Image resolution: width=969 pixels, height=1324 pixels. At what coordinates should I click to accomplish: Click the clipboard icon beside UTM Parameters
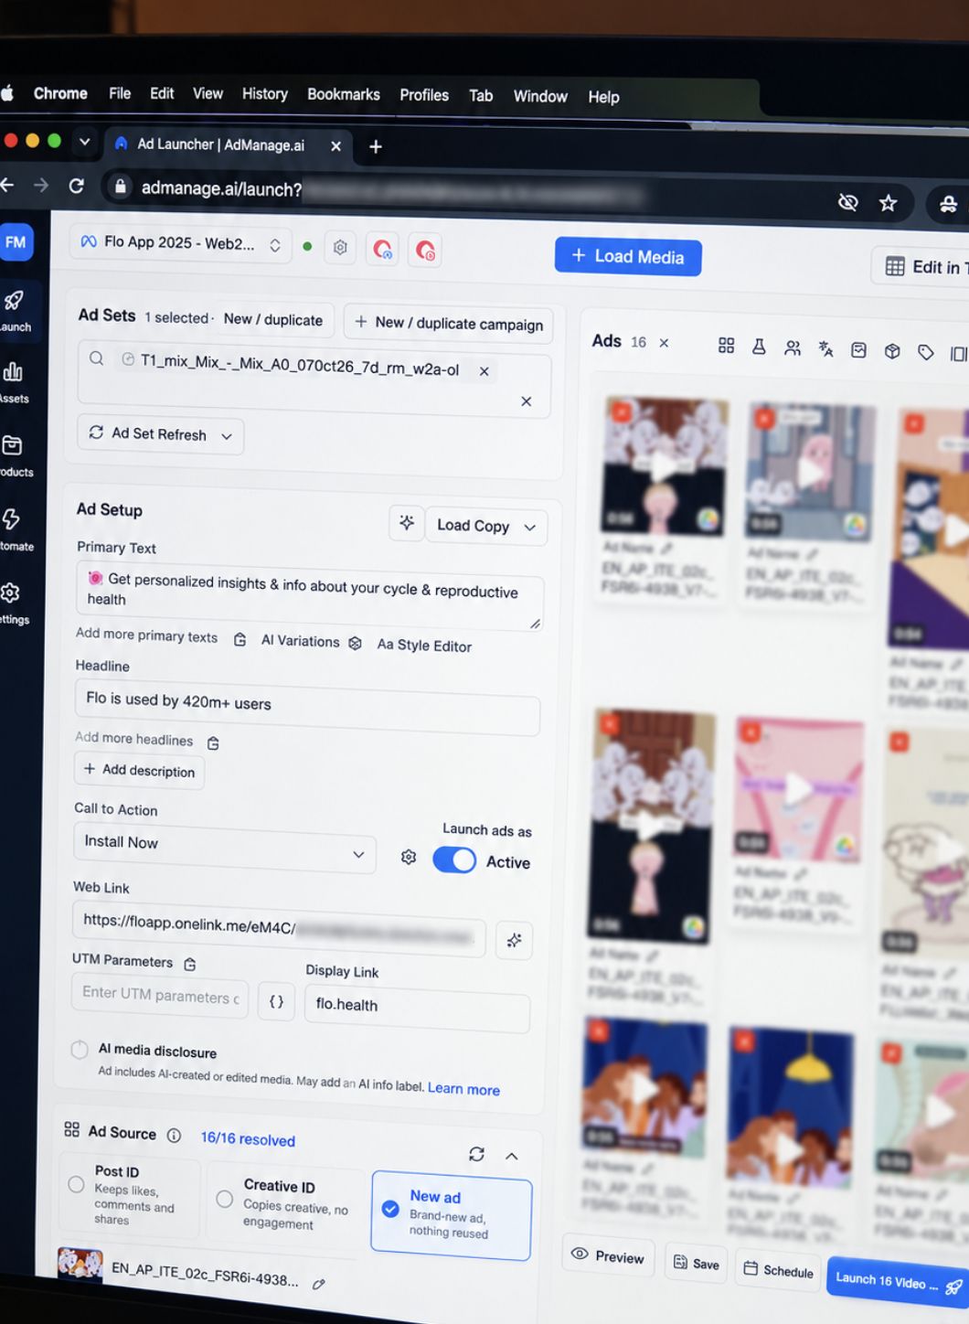coord(190,964)
